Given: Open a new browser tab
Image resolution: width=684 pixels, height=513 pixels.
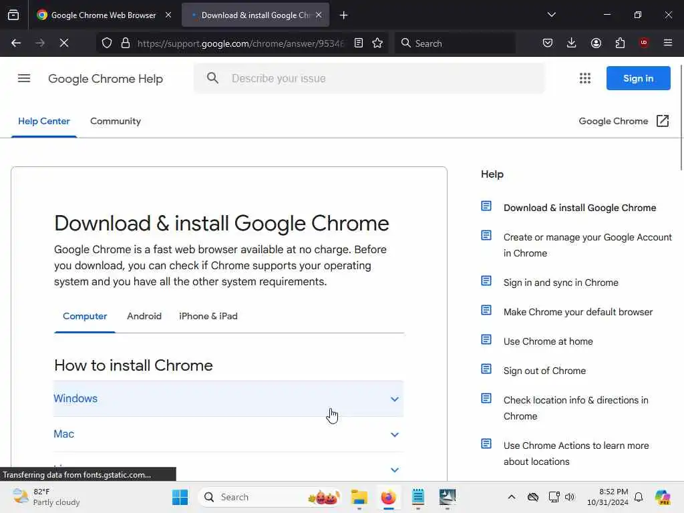Looking at the screenshot, I should [x=344, y=15].
